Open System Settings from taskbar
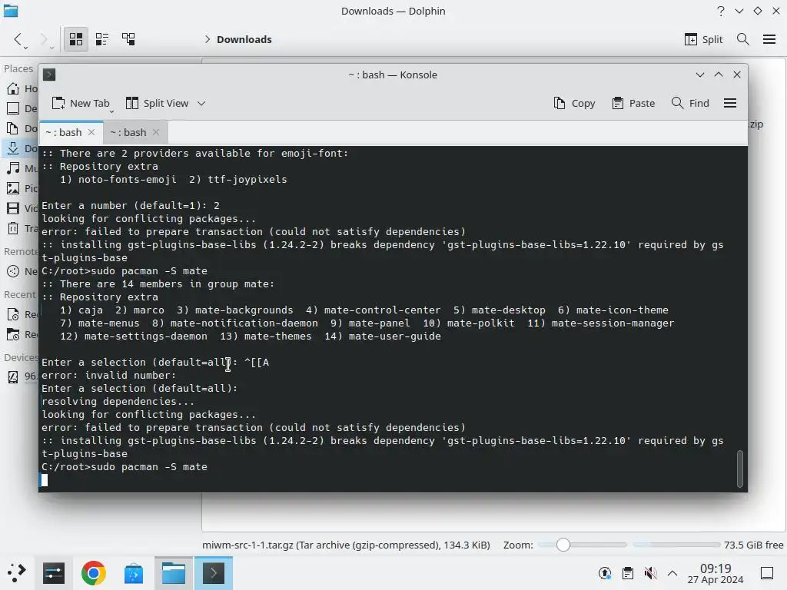 54,573
